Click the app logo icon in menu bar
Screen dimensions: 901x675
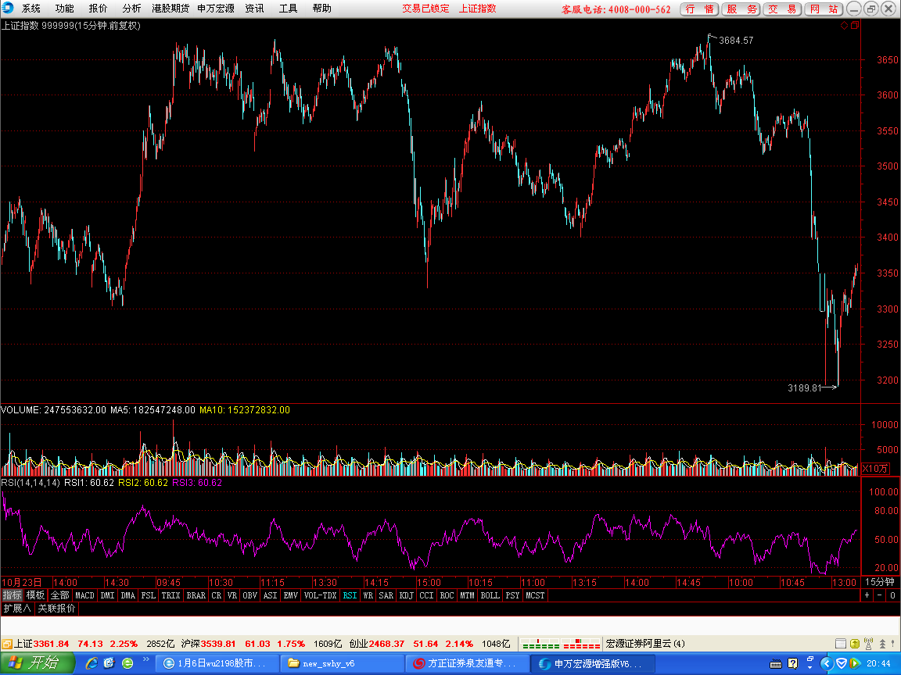[8, 8]
